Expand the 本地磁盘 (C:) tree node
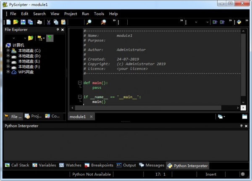Viewport: 252px width, 181px height. [8, 51]
